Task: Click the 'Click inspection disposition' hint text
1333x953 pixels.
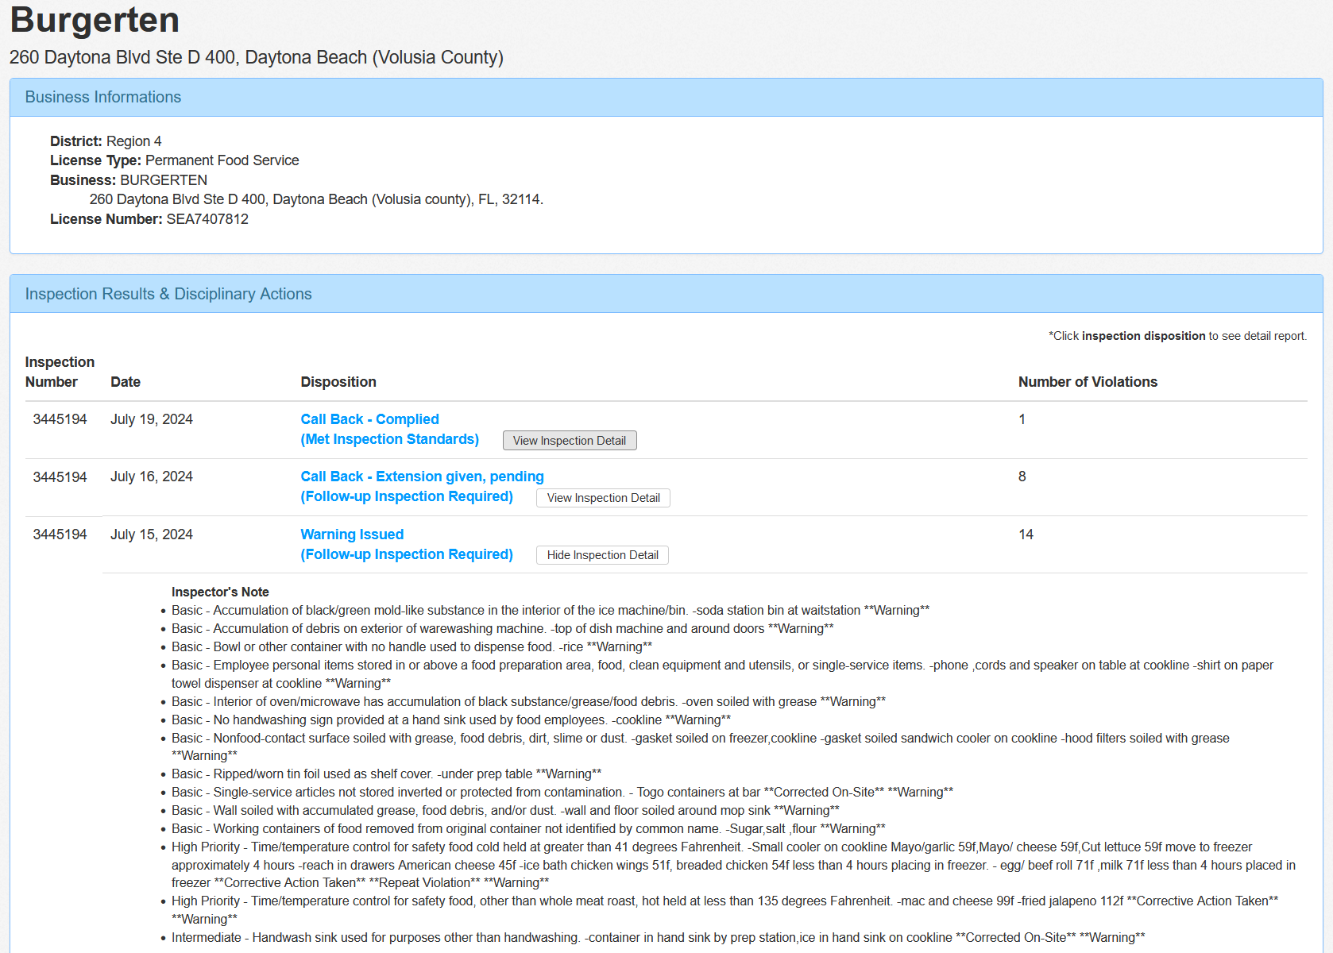Action: [x=1177, y=336]
